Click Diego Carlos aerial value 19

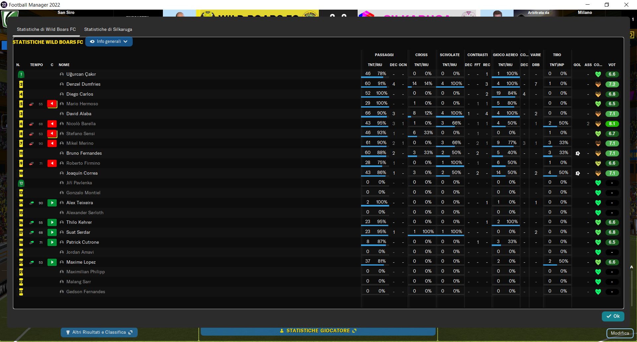(x=498, y=93)
